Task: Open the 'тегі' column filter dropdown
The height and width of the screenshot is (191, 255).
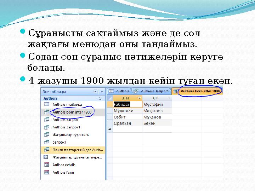Action: pos(169,98)
